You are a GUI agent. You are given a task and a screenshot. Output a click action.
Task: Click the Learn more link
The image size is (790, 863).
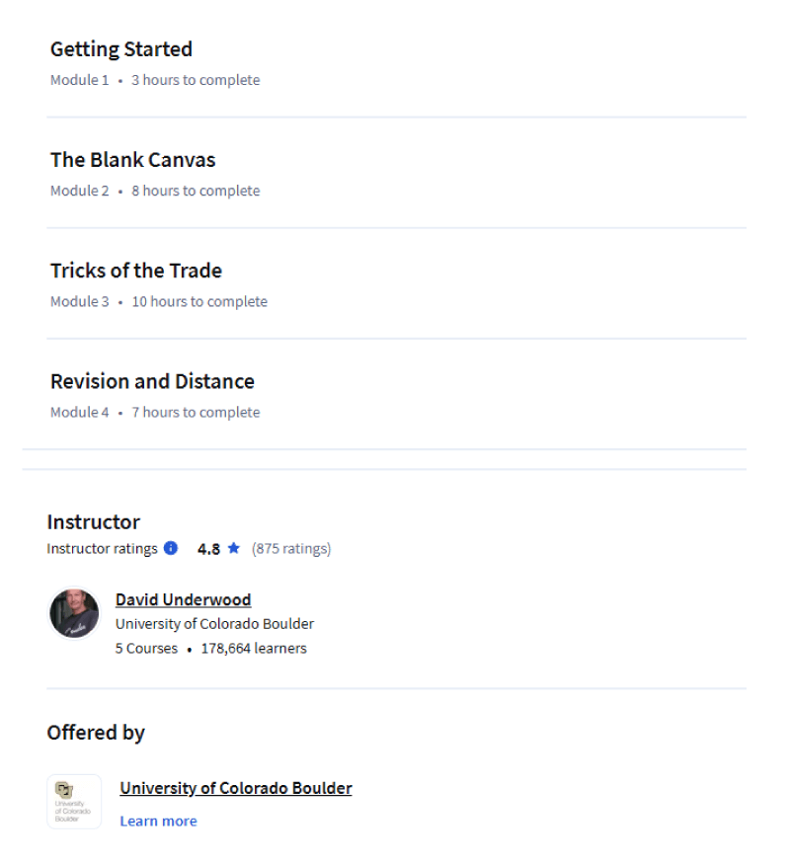(159, 822)
